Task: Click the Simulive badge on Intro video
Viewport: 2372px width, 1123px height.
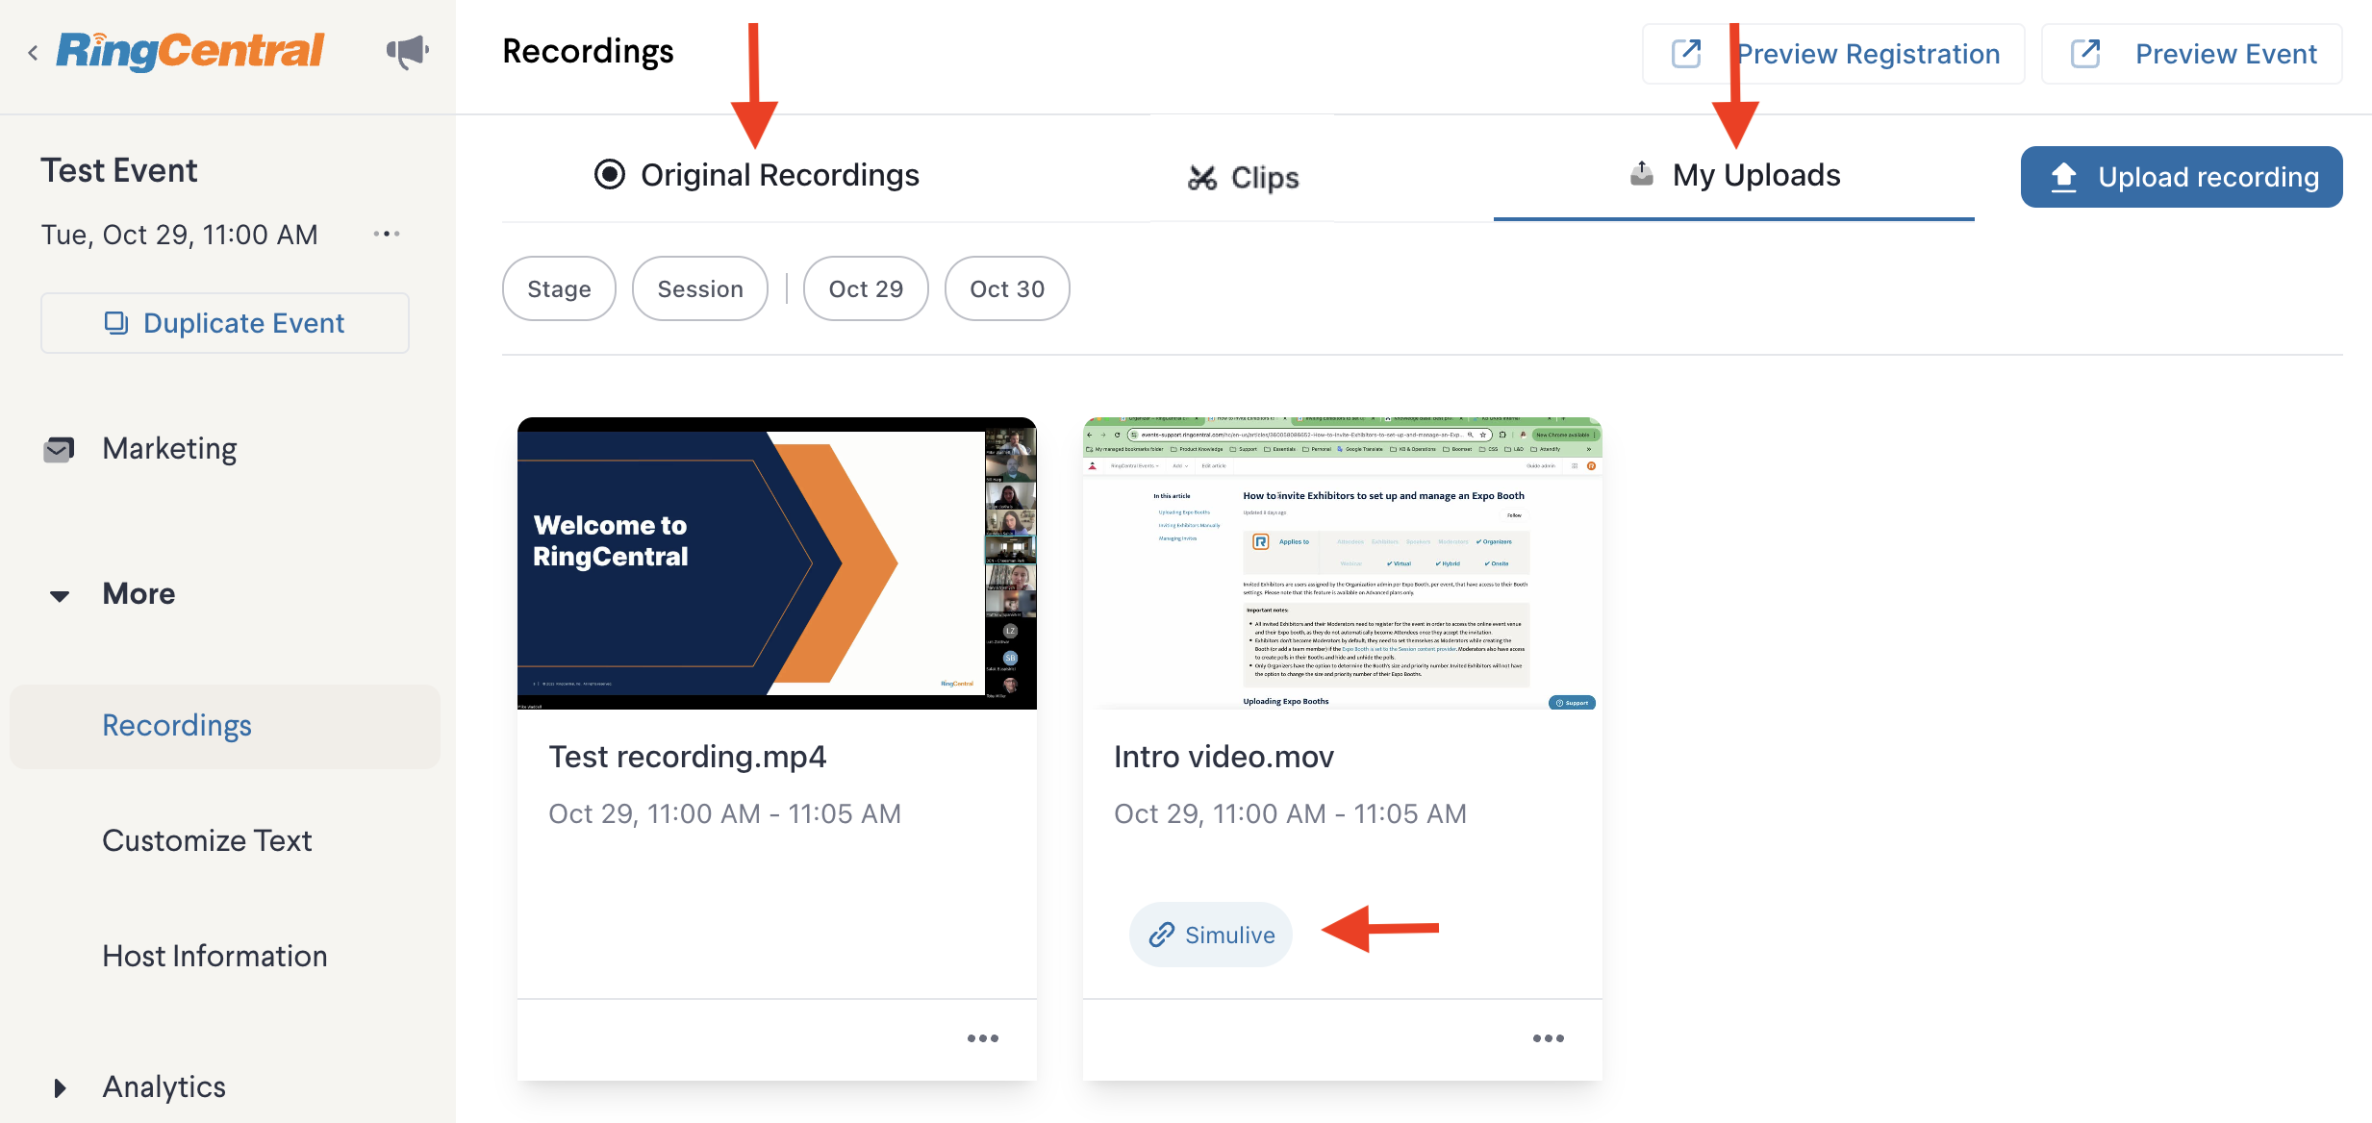Action: [1211, 935]
